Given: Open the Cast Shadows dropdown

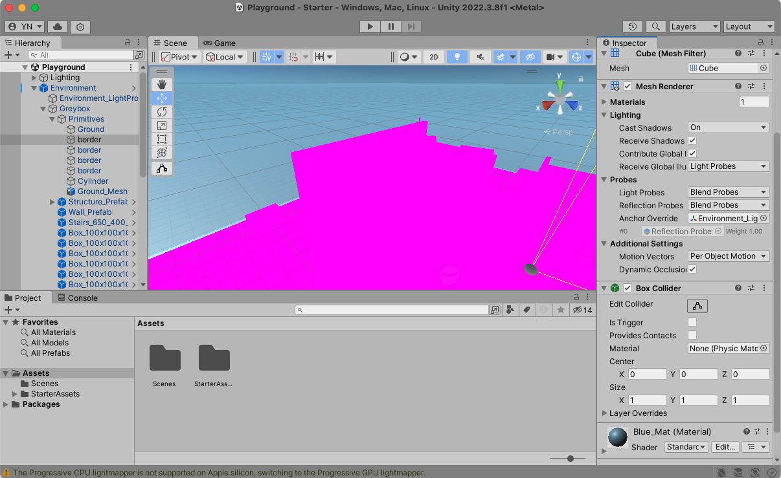Looking at the screenshot, I should (728, 127).
